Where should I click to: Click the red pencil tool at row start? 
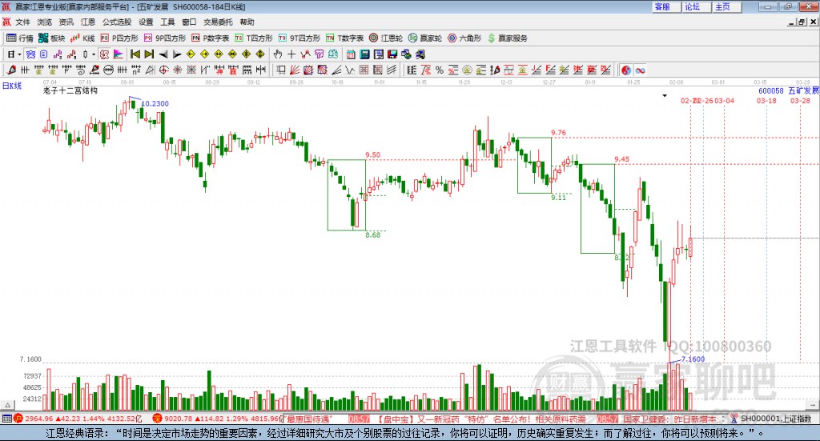coord(11,70)
